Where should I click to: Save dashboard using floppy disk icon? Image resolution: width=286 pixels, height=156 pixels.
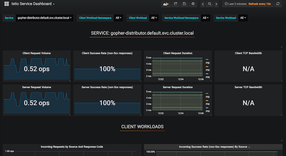coord(184,4)
